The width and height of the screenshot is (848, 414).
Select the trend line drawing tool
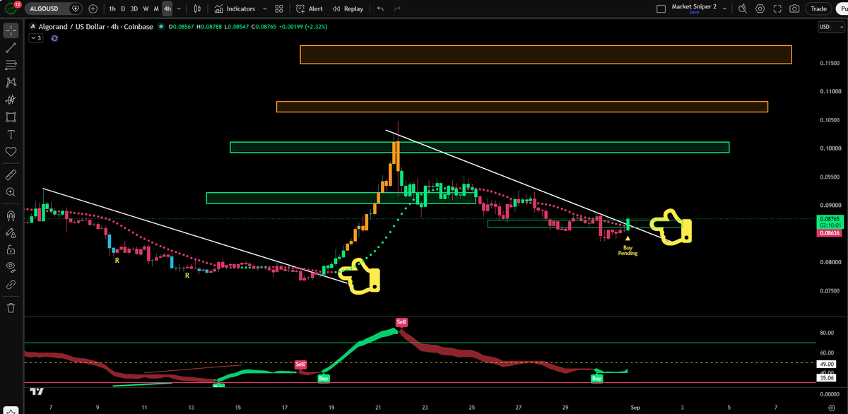point(11,48)
